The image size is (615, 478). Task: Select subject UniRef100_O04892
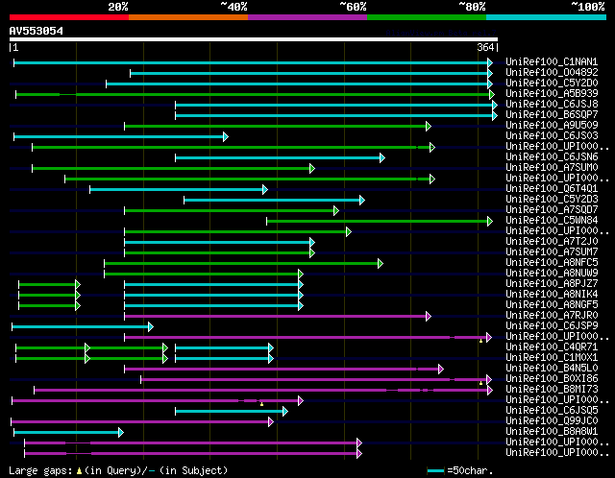552,73
